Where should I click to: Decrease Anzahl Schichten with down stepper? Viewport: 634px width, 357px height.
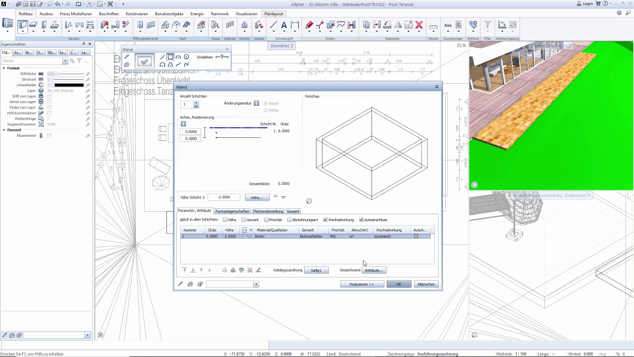pyautogui.click(x=196, y=106)
